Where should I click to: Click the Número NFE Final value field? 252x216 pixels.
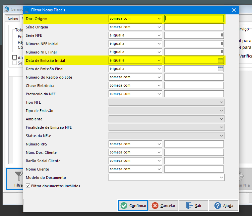(194, 52)
